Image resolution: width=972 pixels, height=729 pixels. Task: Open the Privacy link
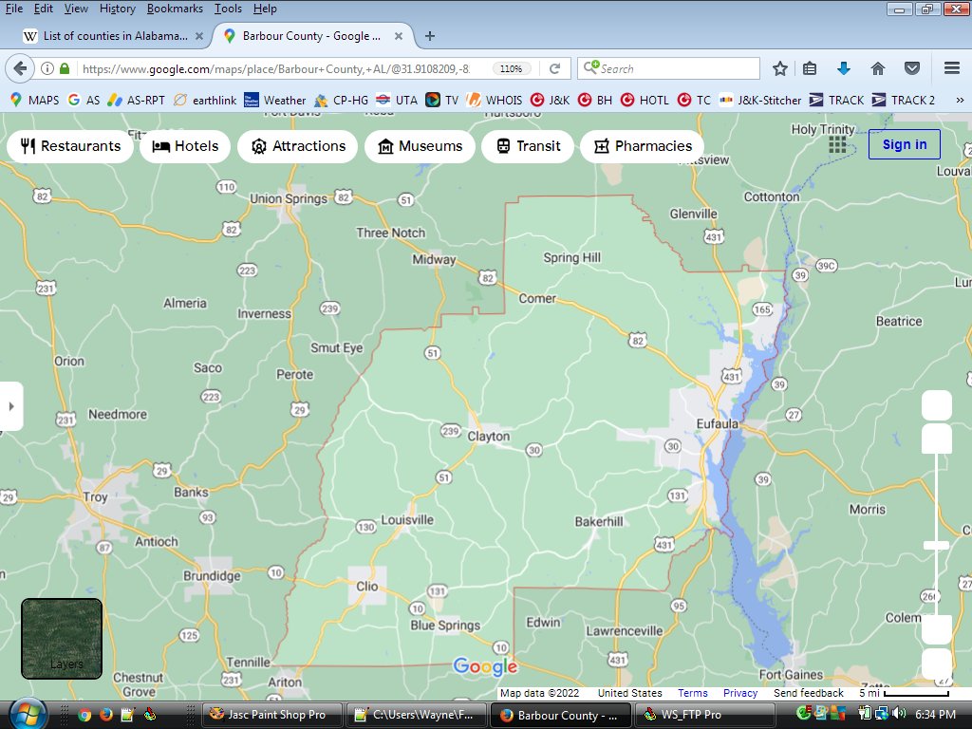click(740, 693)
